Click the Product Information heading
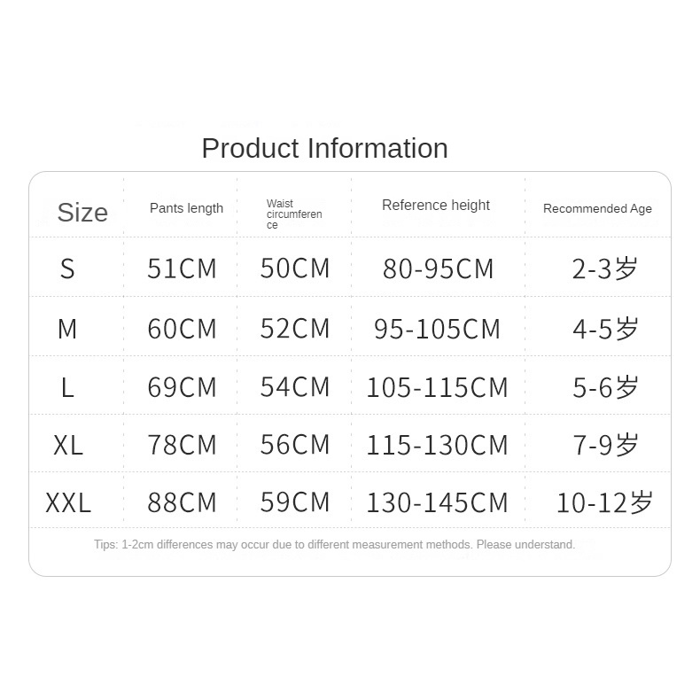700x700 pixels. [x=324, y=148]
